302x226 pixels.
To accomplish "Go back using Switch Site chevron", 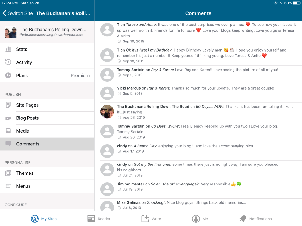I will (4, 13).
